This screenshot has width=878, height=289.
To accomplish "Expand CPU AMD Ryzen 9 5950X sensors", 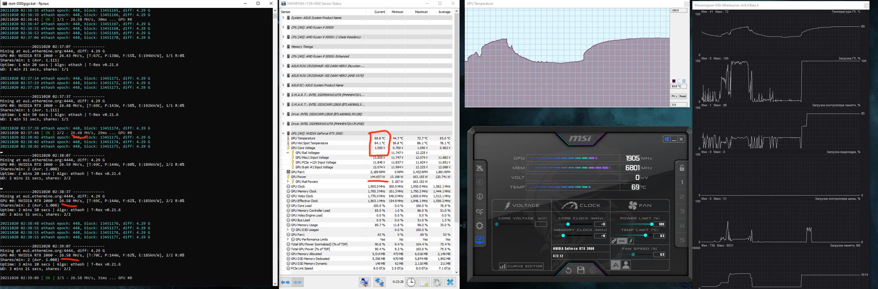I will coord(283,27).
